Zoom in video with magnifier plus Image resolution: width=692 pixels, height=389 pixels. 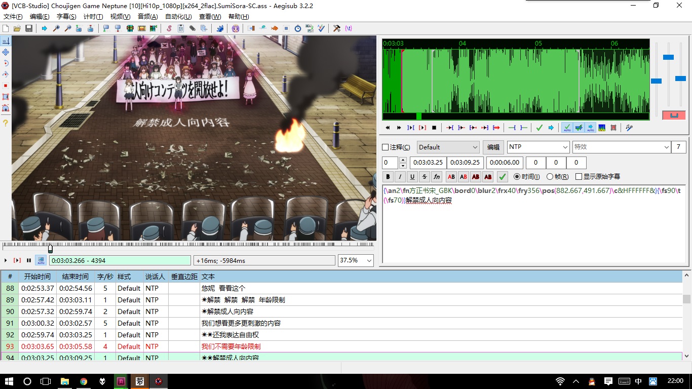click(x=56, y=28)
